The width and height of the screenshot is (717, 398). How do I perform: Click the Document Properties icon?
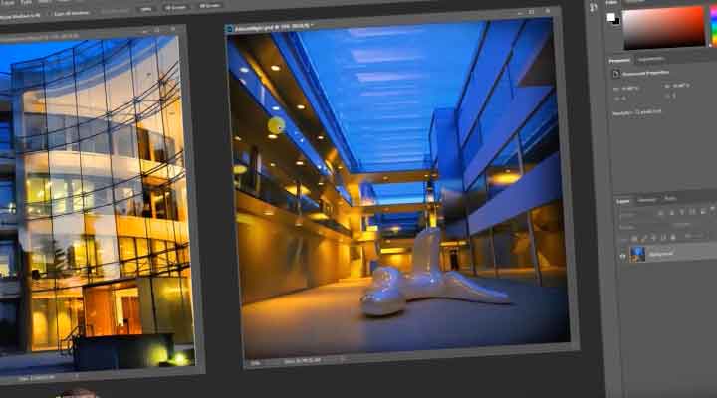click(x=616, y=73)
